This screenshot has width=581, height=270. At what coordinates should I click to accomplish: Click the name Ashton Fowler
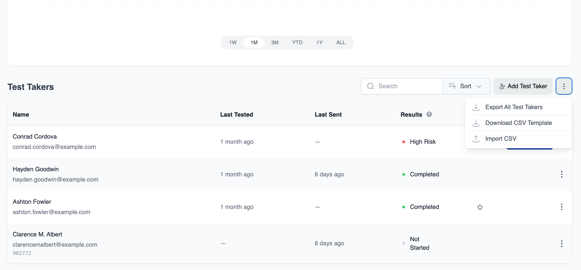point(32,202)
